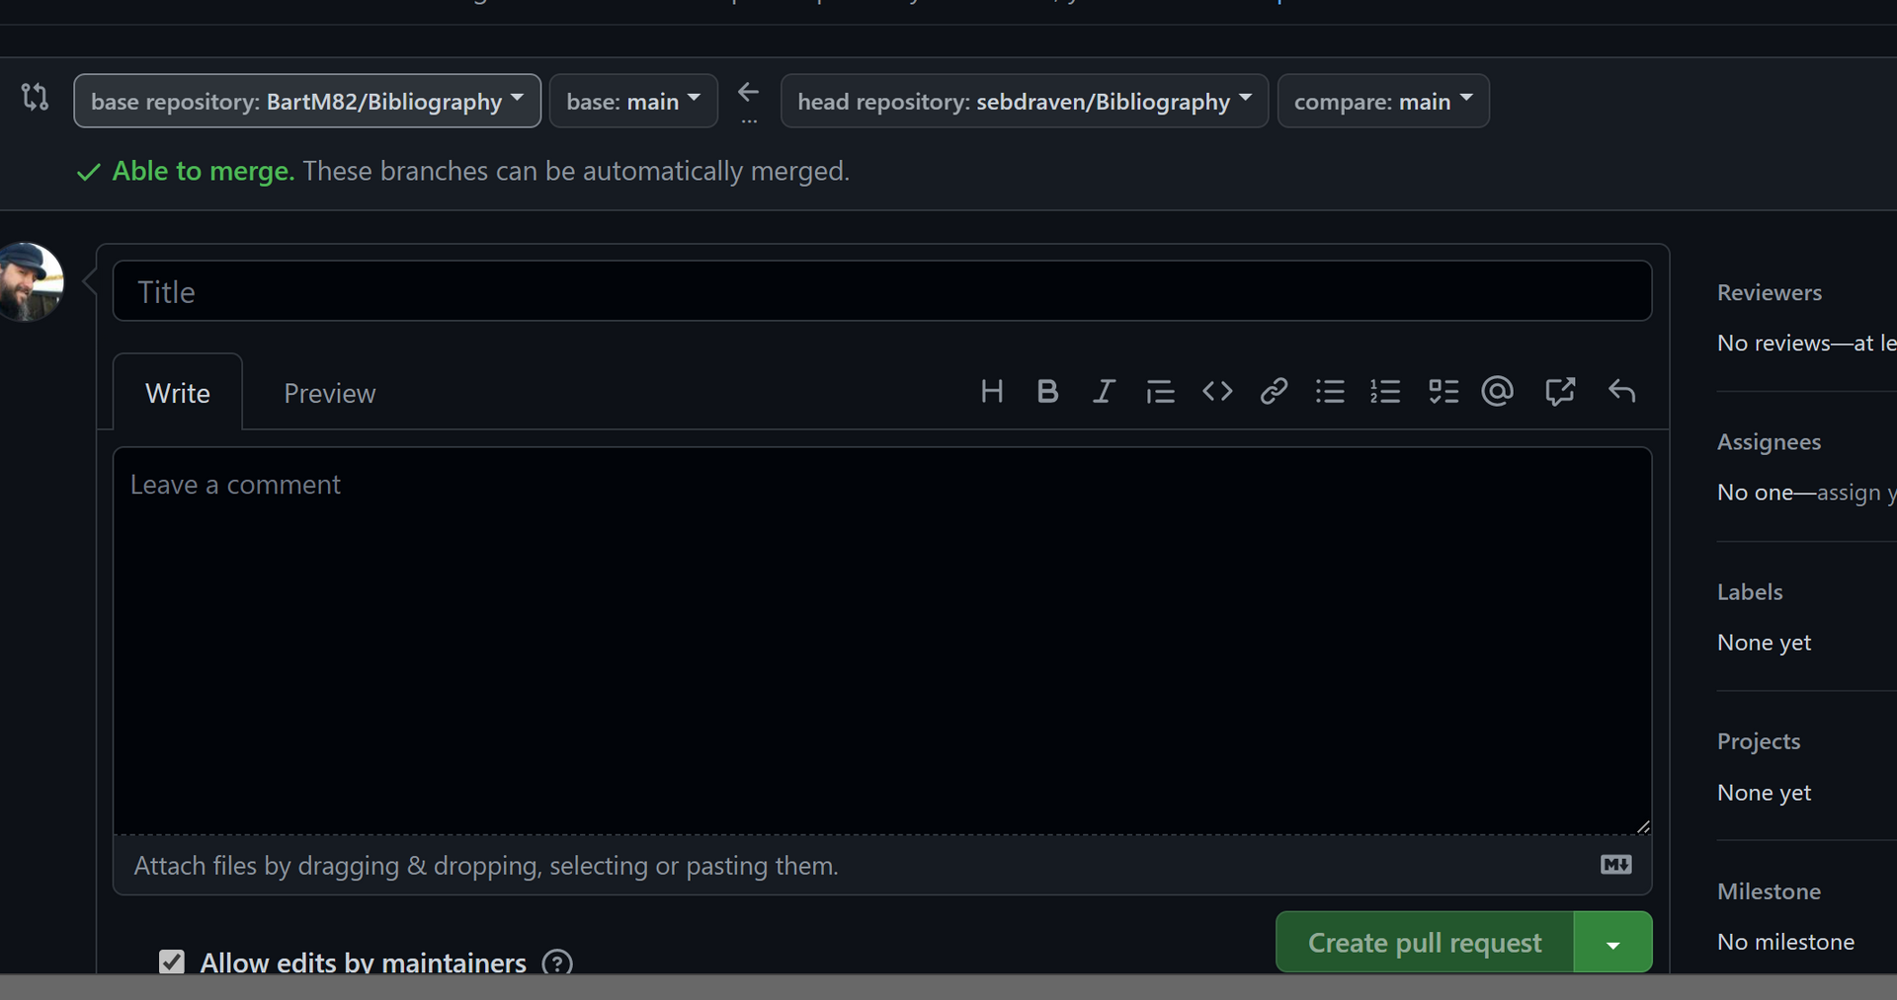1897x1000 pixels.
Task: Insert a hyperlink into the comment
Action: [x=1274, y=391]
